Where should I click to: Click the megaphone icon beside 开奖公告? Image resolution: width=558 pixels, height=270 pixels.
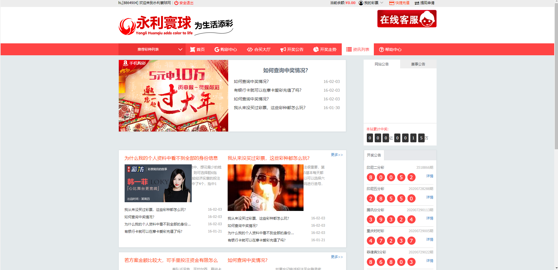(x=283, y=49)
